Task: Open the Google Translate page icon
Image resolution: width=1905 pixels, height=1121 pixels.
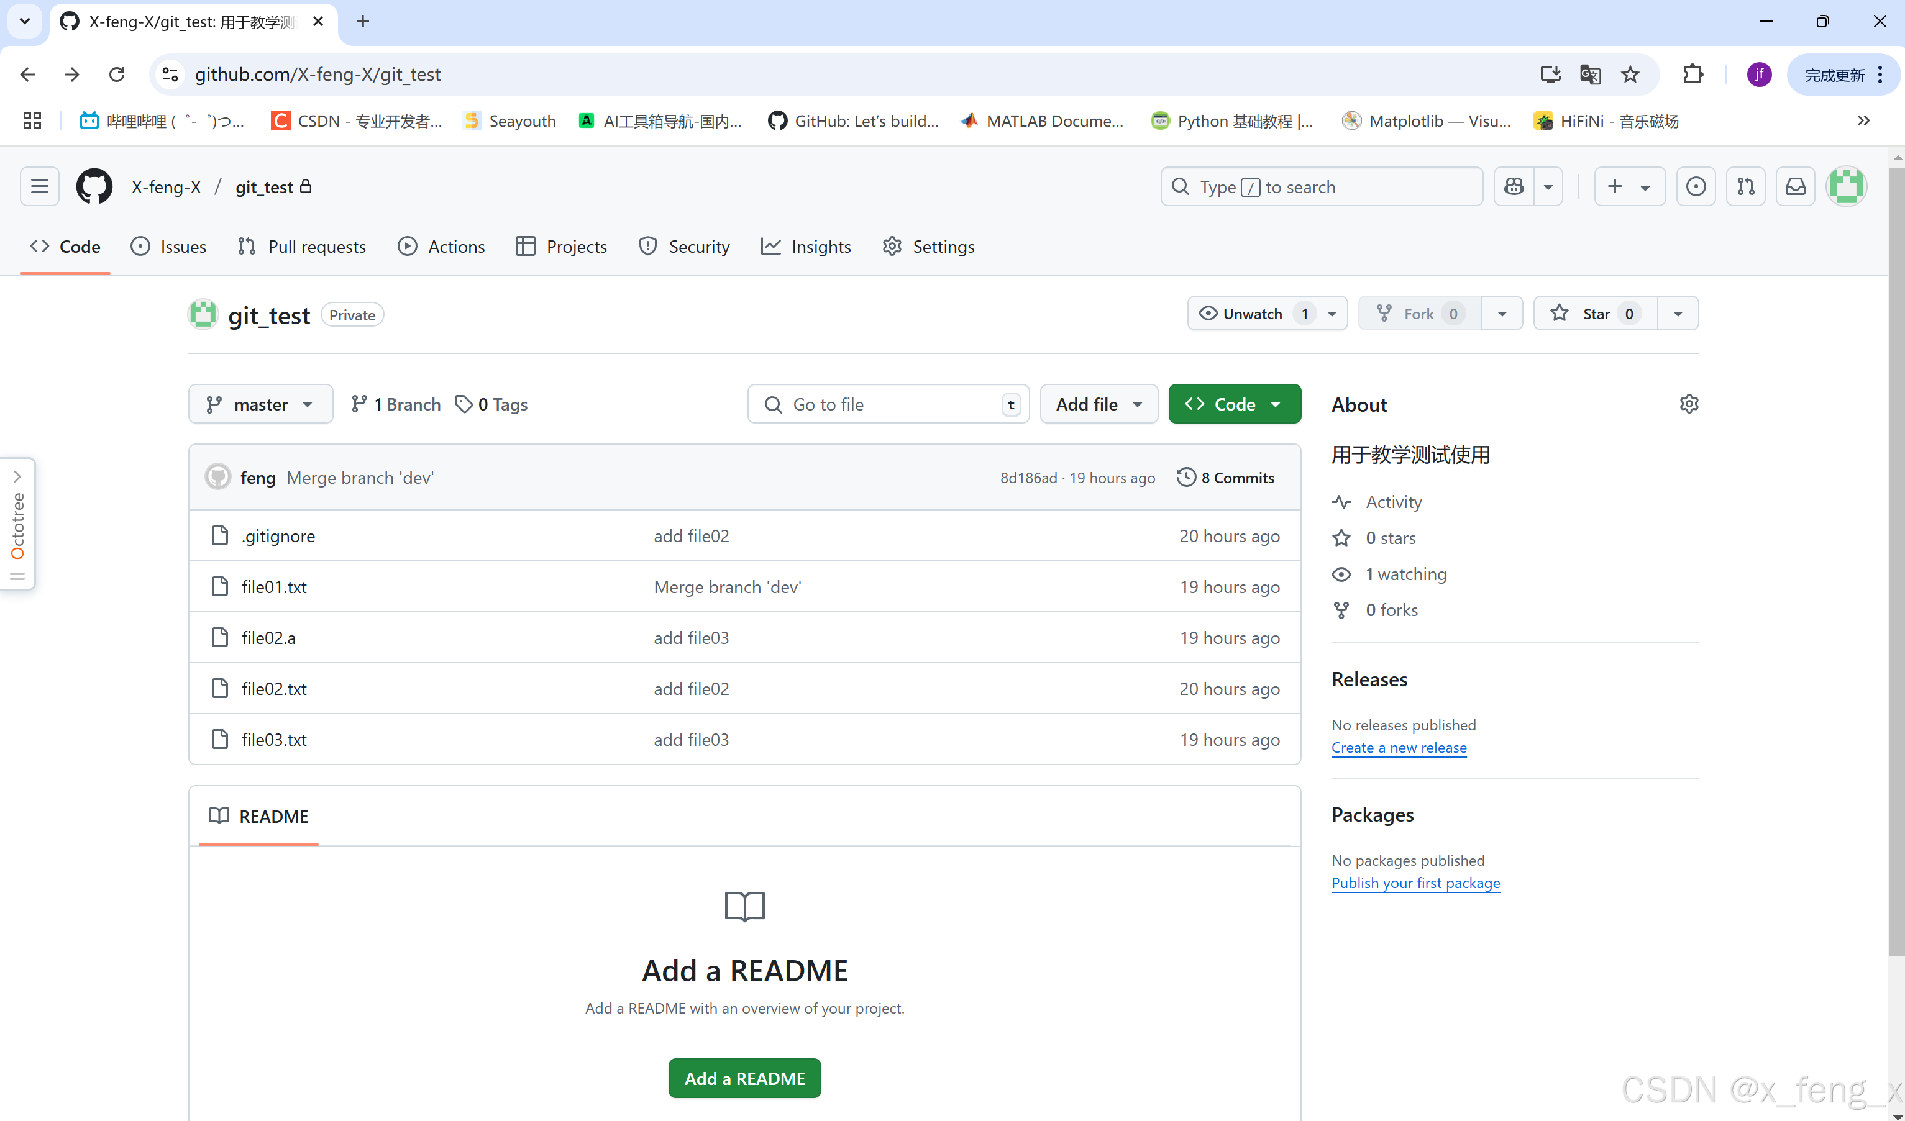Action: click(x=1590, y=74)
